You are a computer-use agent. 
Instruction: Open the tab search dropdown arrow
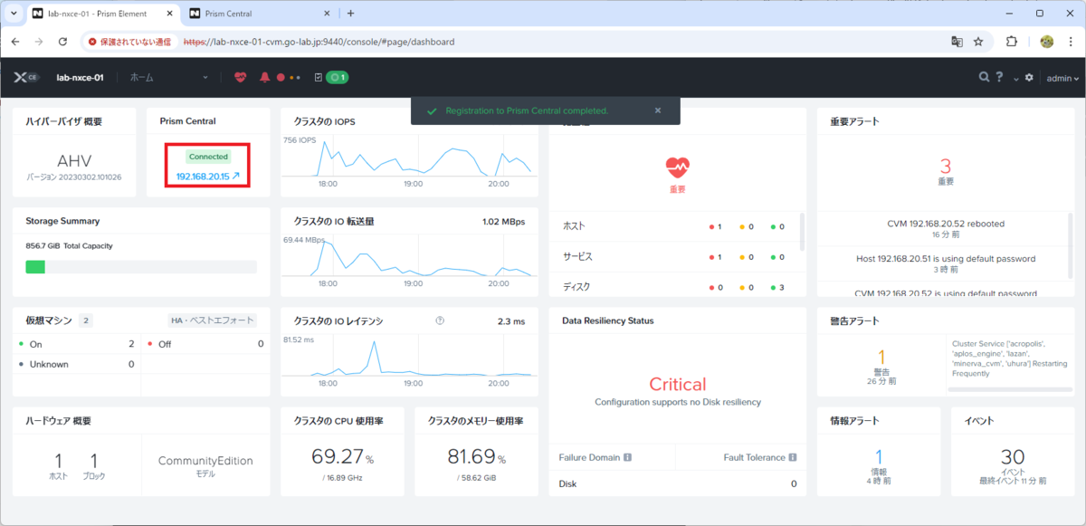[13, 14]
